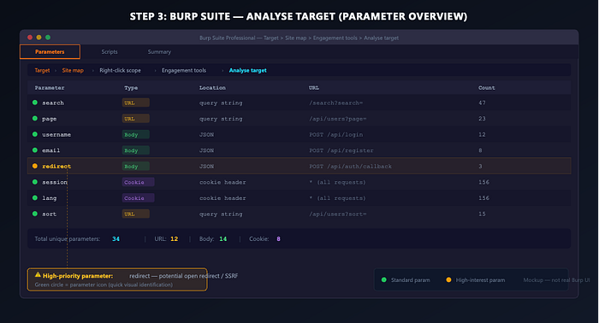Viewport: 599px width, 323px height.
Task: Select the Analyse target breadcrumb
Action: coord(247,71)
